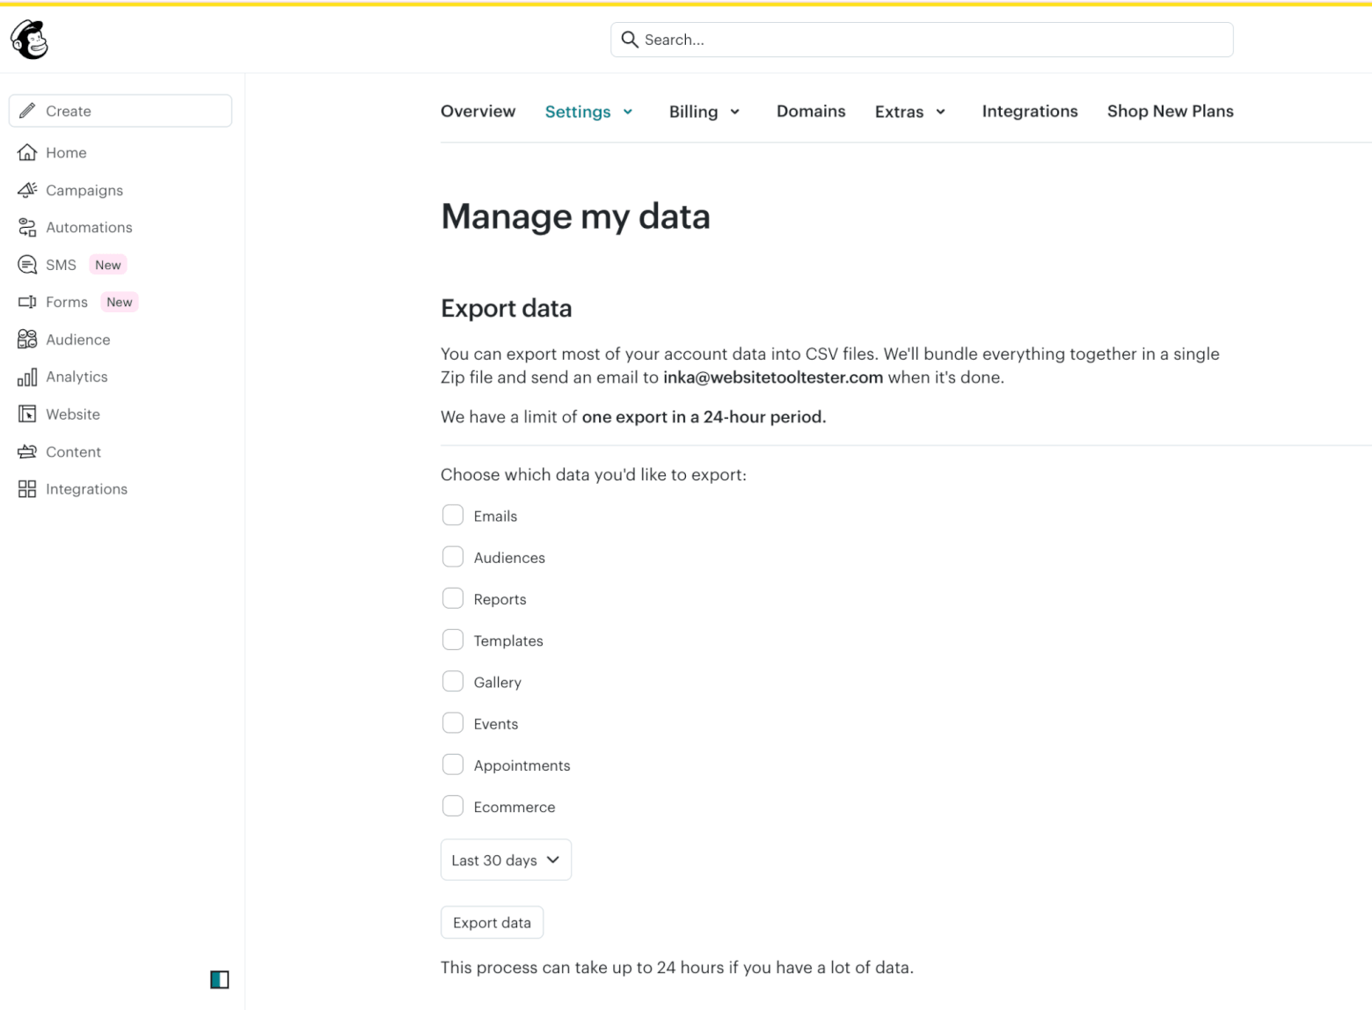This screenshot has width=1372, height=1010.
Task: Expand the Billing menu
Action: 704,111
